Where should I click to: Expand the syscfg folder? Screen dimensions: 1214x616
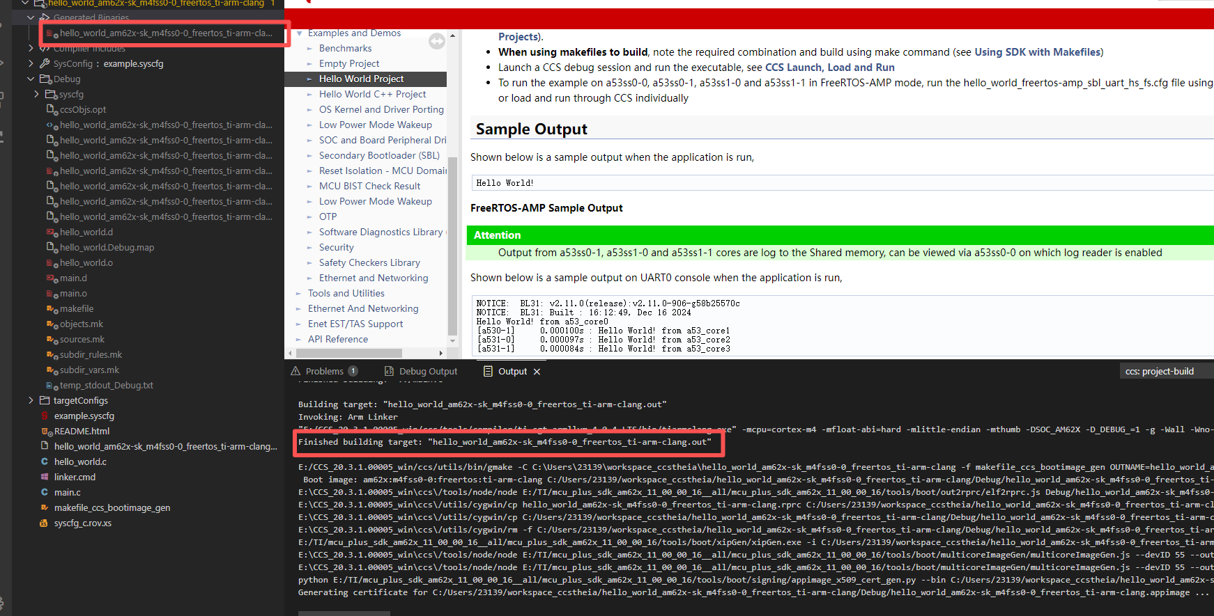[37, 94]
